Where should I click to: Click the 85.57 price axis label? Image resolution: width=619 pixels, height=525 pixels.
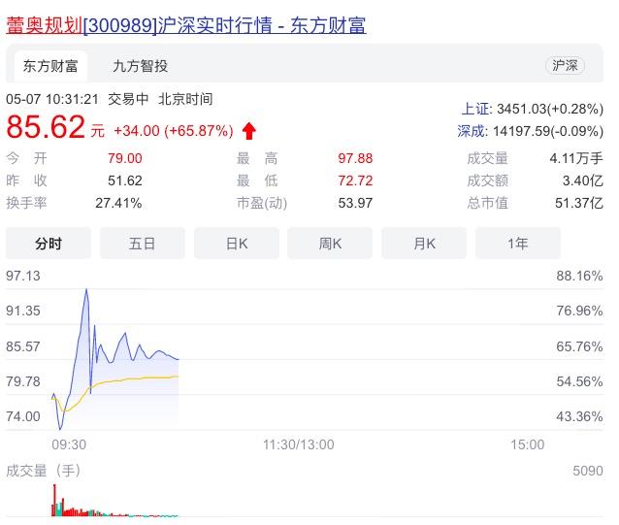tap(23, 346)
